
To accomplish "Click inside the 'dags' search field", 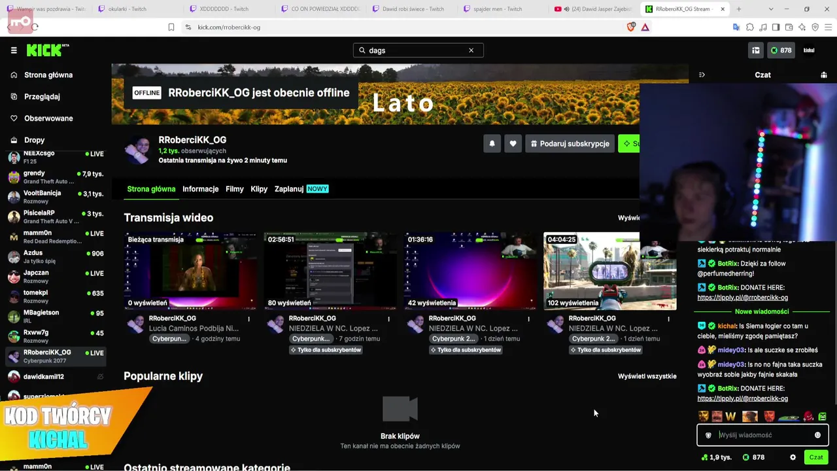I will click(x=418, y=50).
